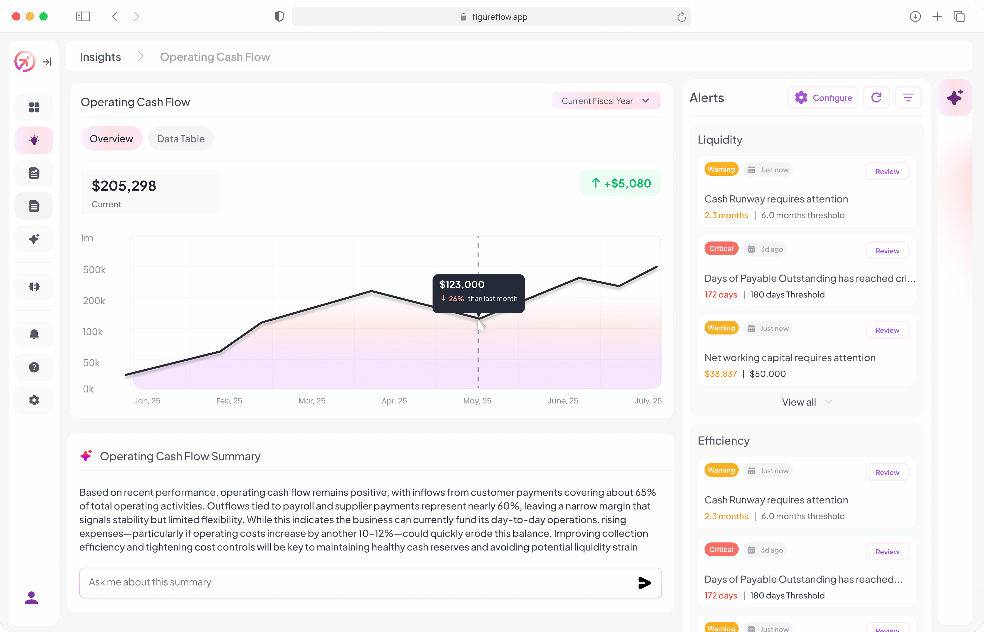Viewport: 984px width, 632px height.
Task: Click the integrations plug icon
Action: pos(34,287)
